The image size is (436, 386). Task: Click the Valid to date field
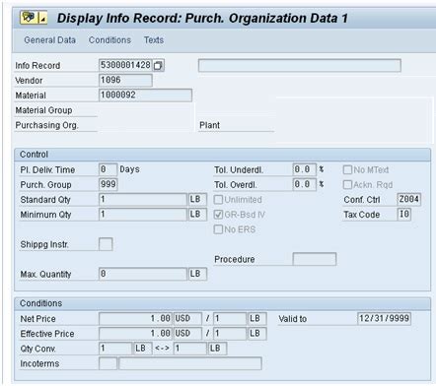pos(384,318)
